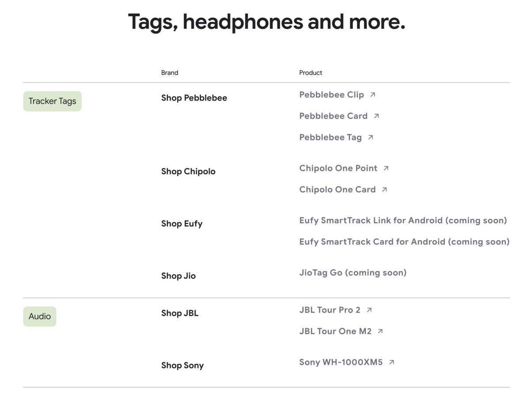Click arrow icon after JBL Tour Pro 2
This screenshot has height=397, width=530.
click(369, 310)
